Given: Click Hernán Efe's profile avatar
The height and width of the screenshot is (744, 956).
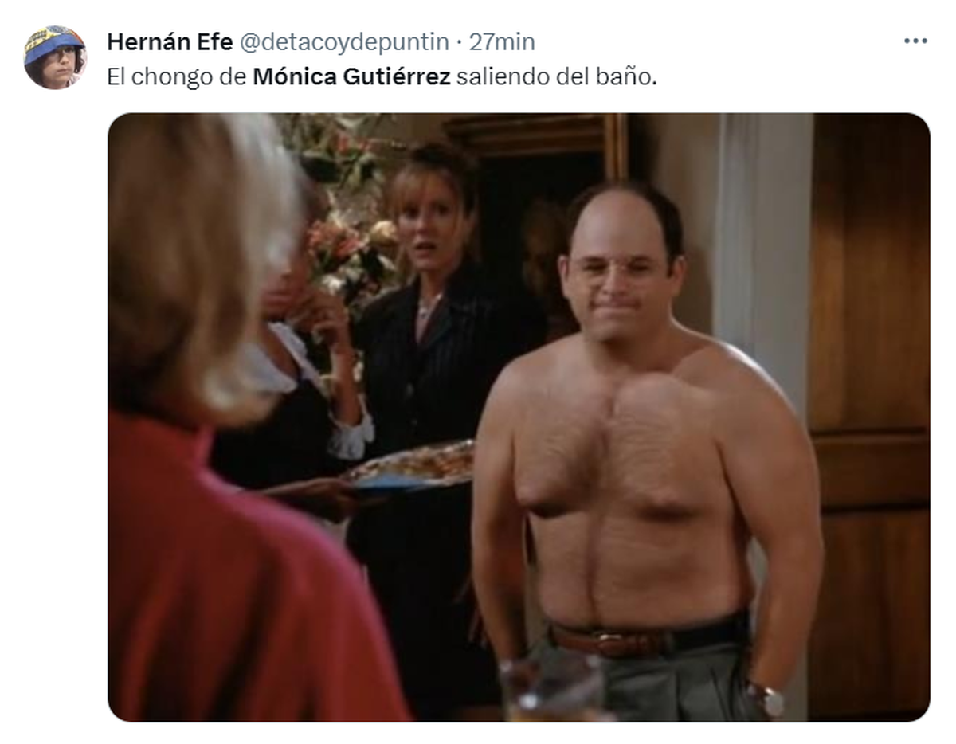Looking at the screenshot, I should point(55,57).
